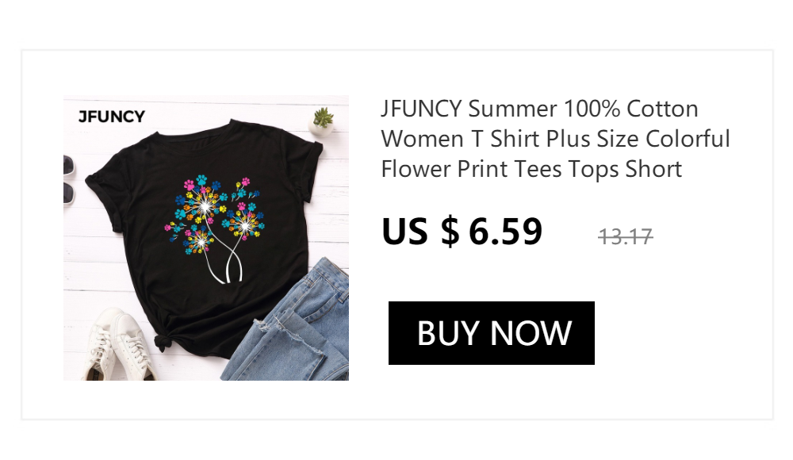Click "Women T Shirt Plus Size Colorful" line

click(555, 139)
